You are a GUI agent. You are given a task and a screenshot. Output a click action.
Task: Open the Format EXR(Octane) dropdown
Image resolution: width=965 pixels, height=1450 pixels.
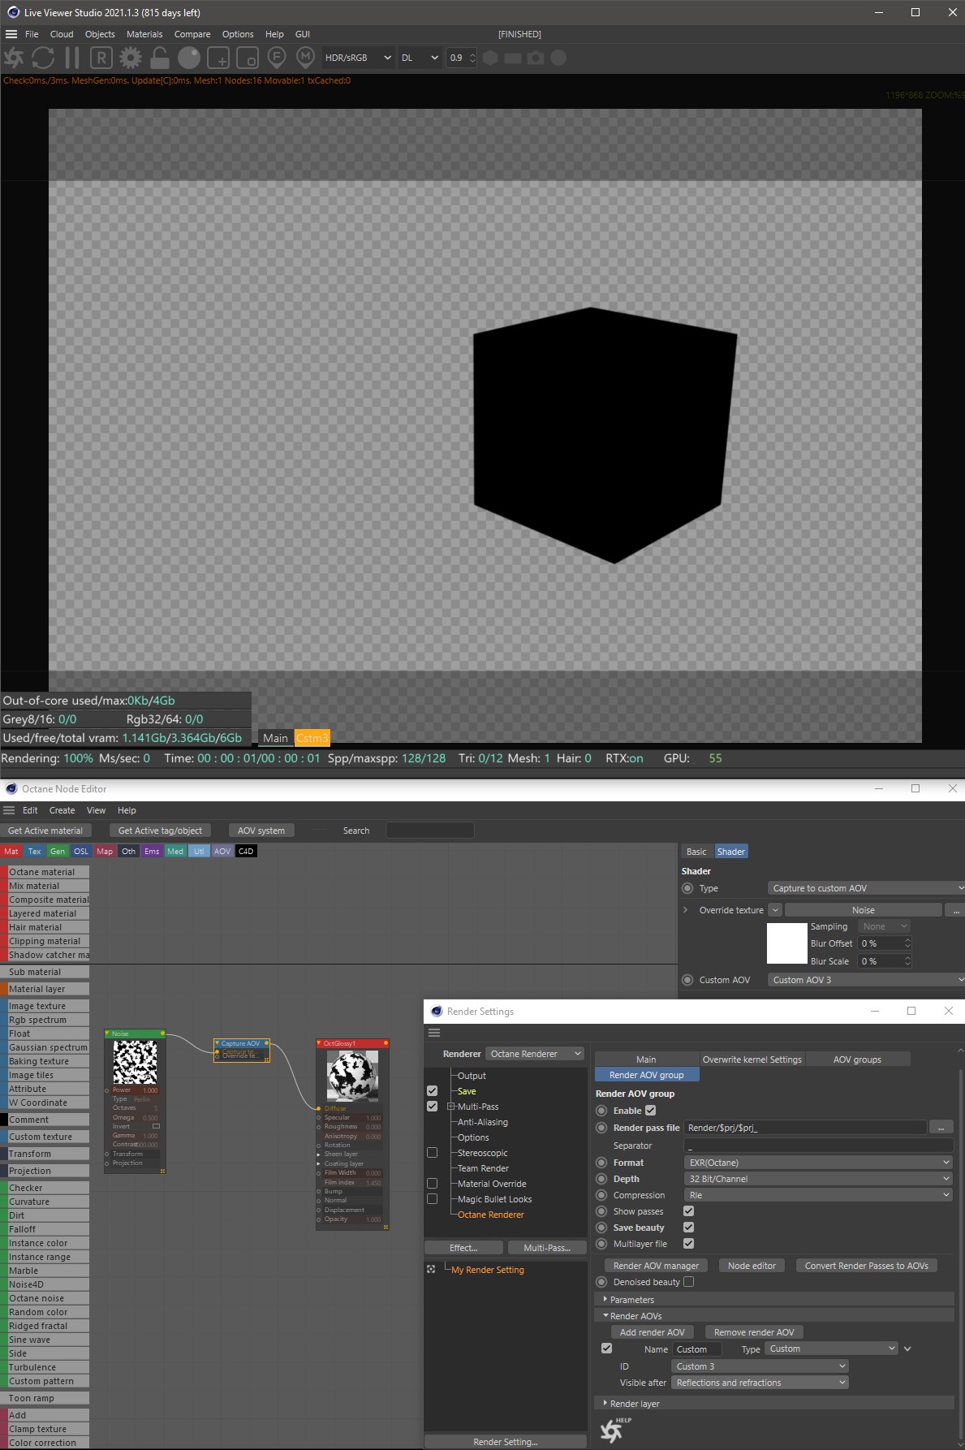818,1162
